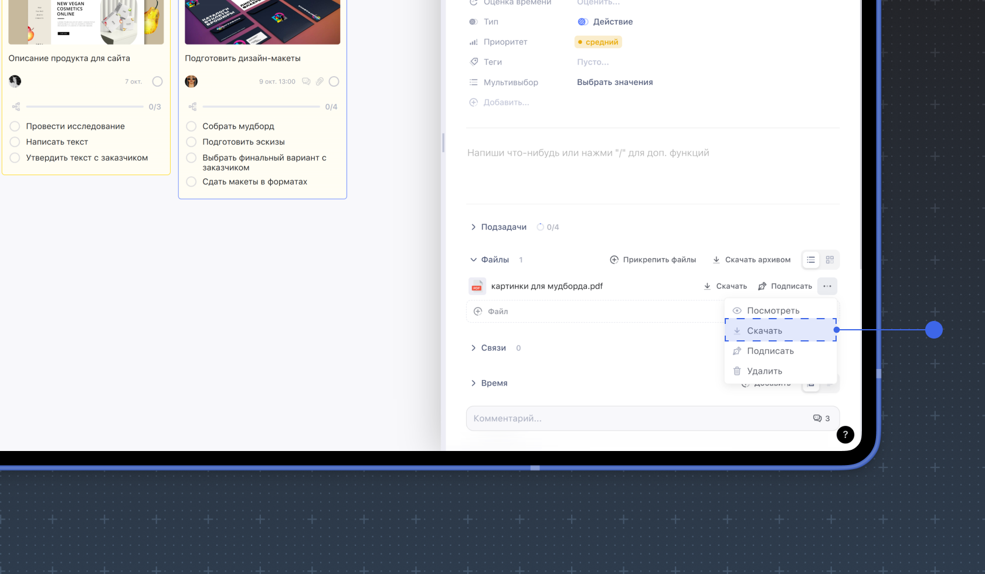Toggle completion circle for 'Подготовить дизайн-макеты' card
Image resolution: width=985 pixels, height=574 pixels.
point(334,81)
